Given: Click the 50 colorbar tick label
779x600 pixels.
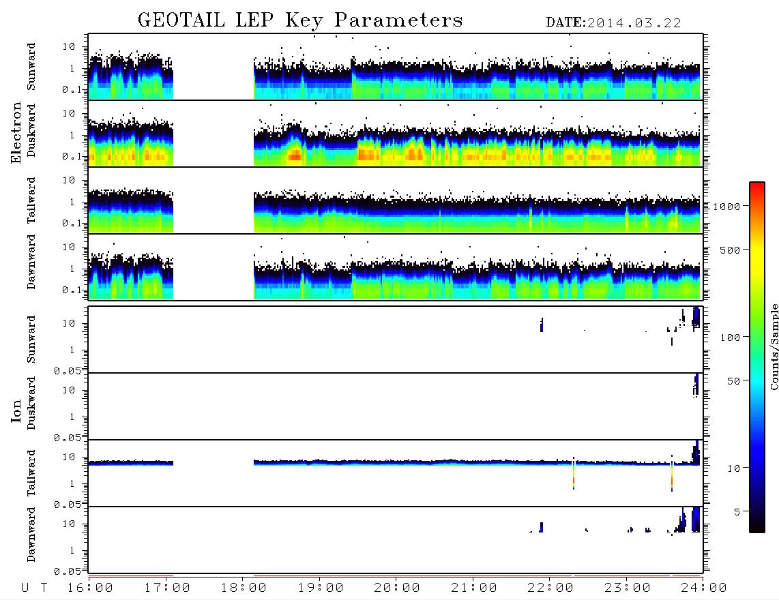Looking at the screenshot, I should click(733, 381).
